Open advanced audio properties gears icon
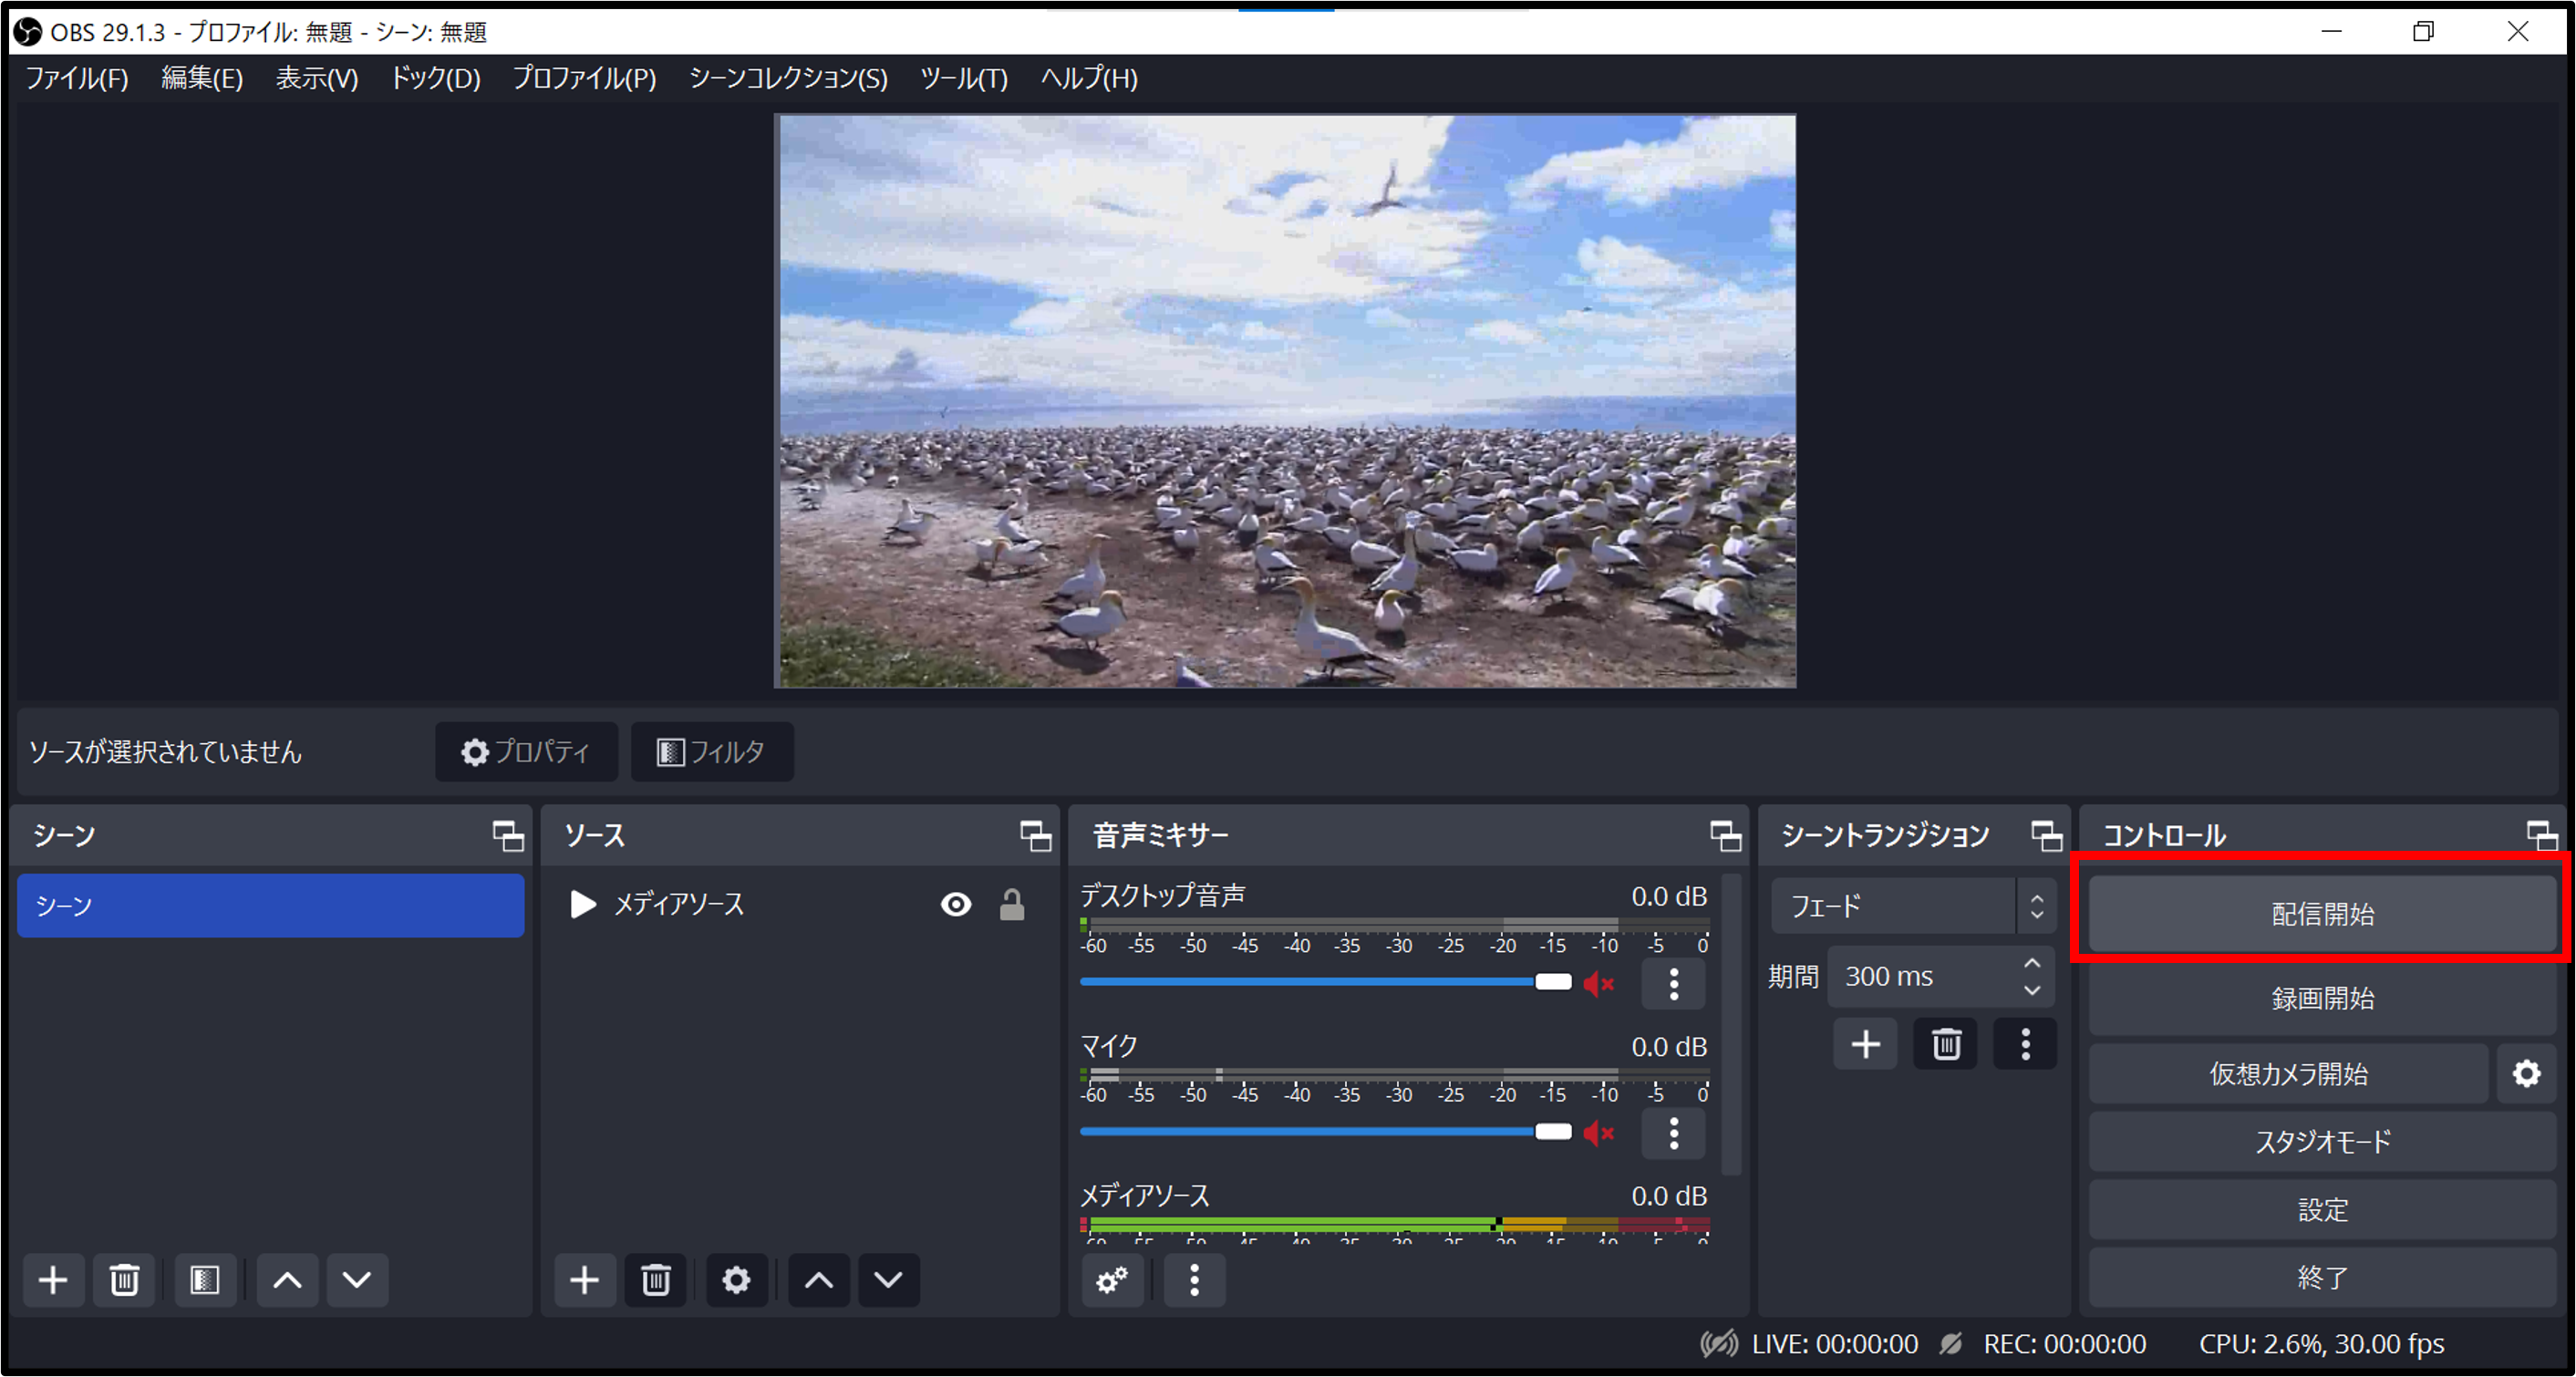The image size is (2576, 1377). pyautogui.click(x=1112, y=1280)
